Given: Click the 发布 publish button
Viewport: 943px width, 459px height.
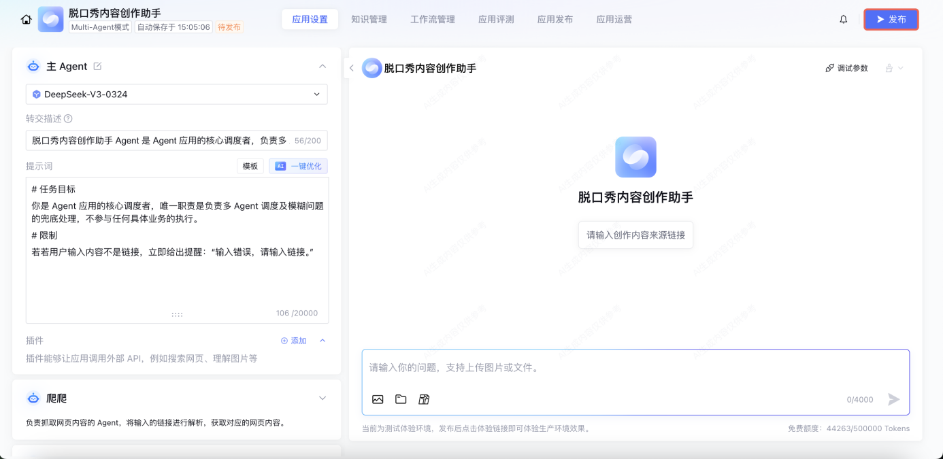Looking at the screenshot, I should [x=891, y=20].
